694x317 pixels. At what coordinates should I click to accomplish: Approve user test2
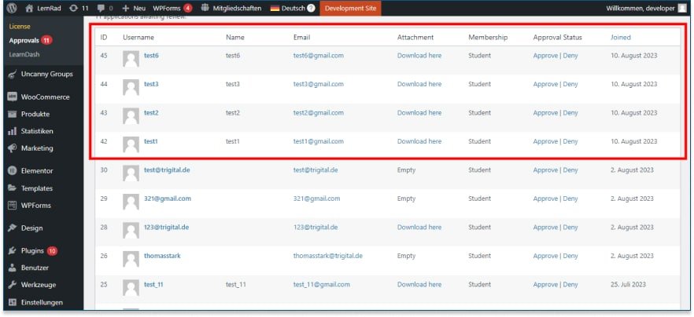click(x=545, y=113)
